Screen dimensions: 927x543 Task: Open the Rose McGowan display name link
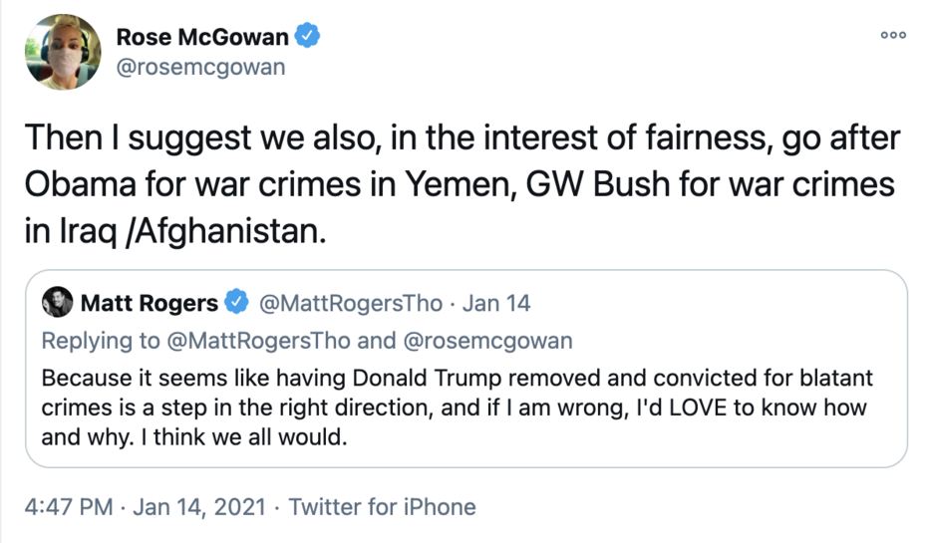coord(202,38)
